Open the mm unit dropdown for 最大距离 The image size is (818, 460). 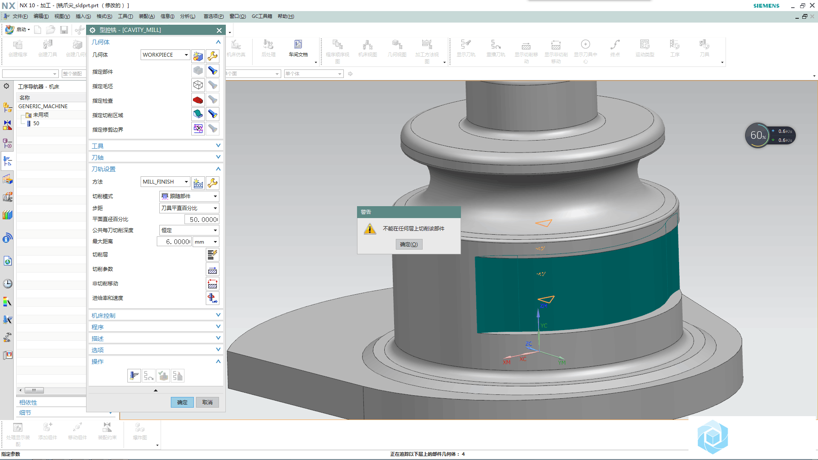(x=206, y=241)
